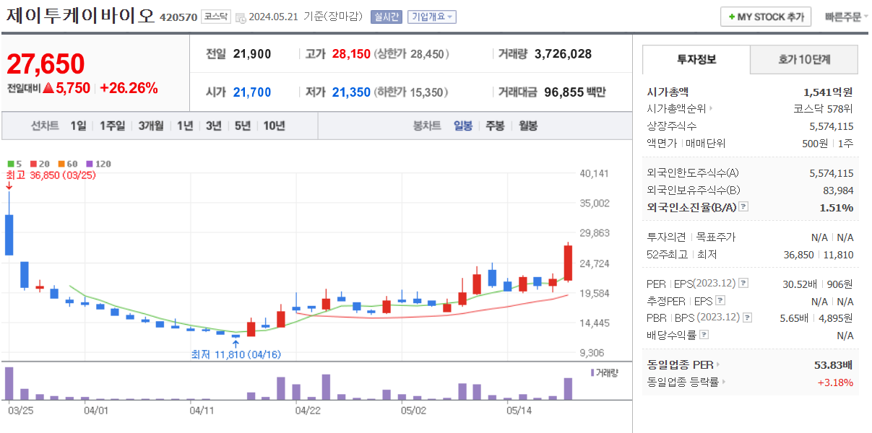This screenshot has width=872, height=433.
Task: Click the current price 27,650
Action: coord(46,64)
